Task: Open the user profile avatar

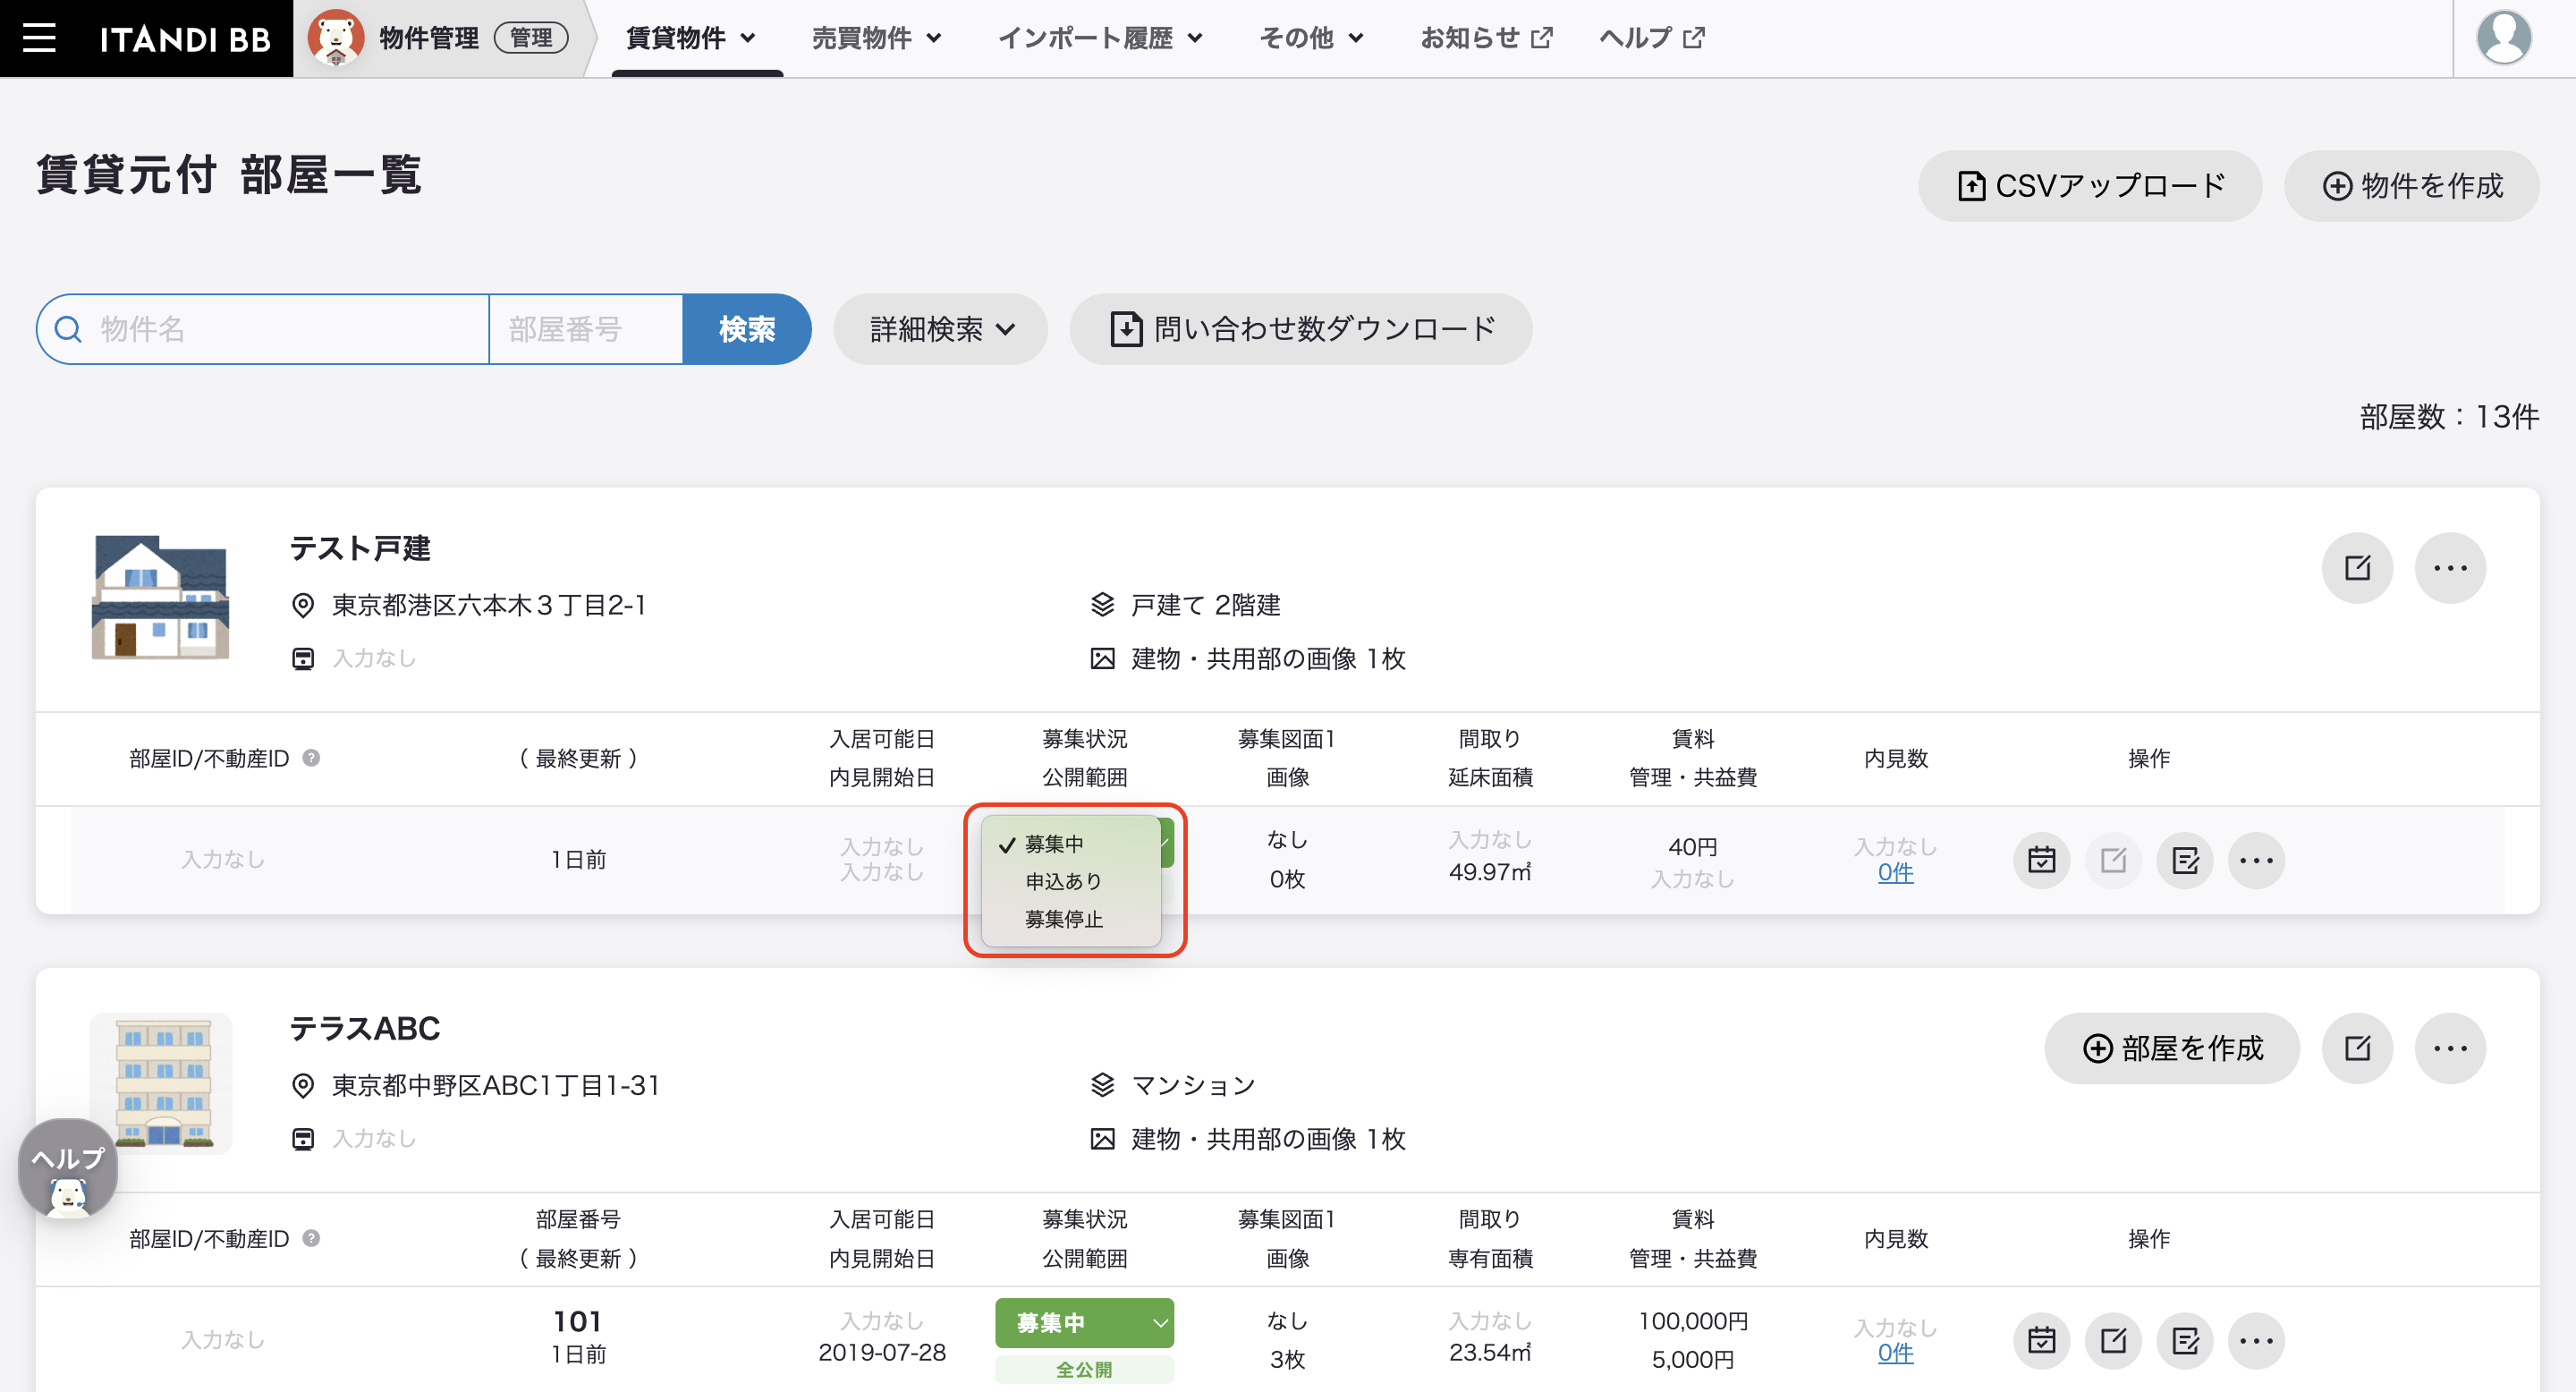Action: [2504, 38]
